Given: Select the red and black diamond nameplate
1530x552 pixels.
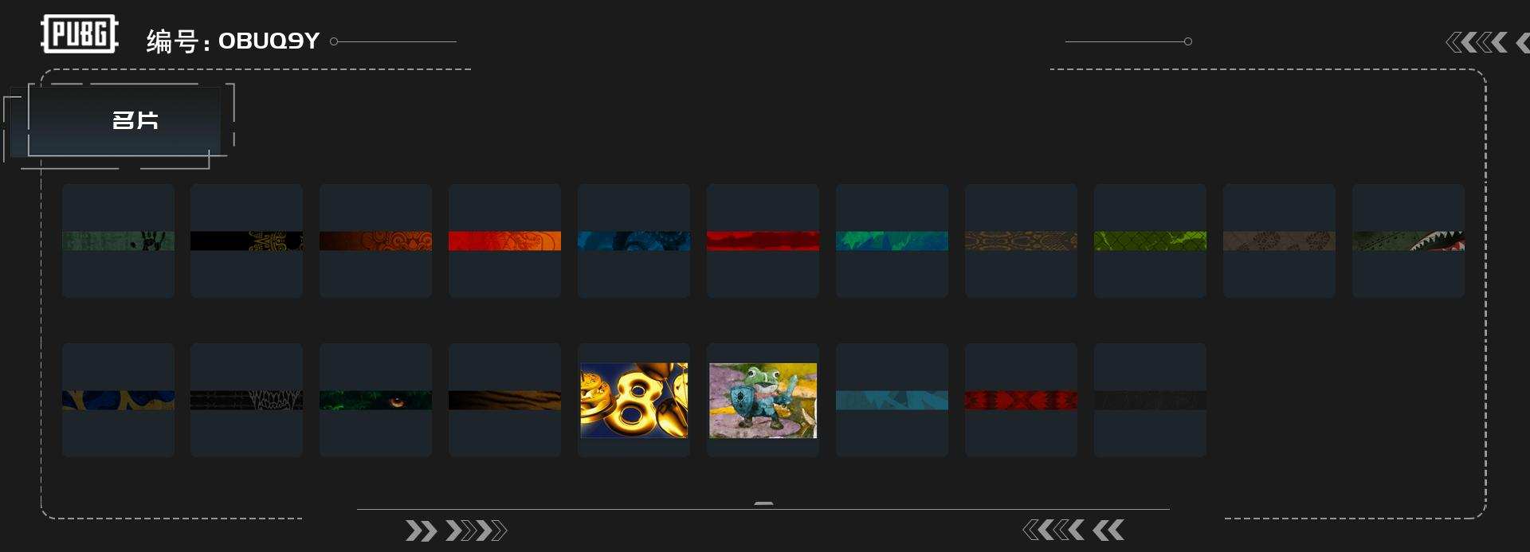Looking at the screenshot, I should pos(1021,400).
